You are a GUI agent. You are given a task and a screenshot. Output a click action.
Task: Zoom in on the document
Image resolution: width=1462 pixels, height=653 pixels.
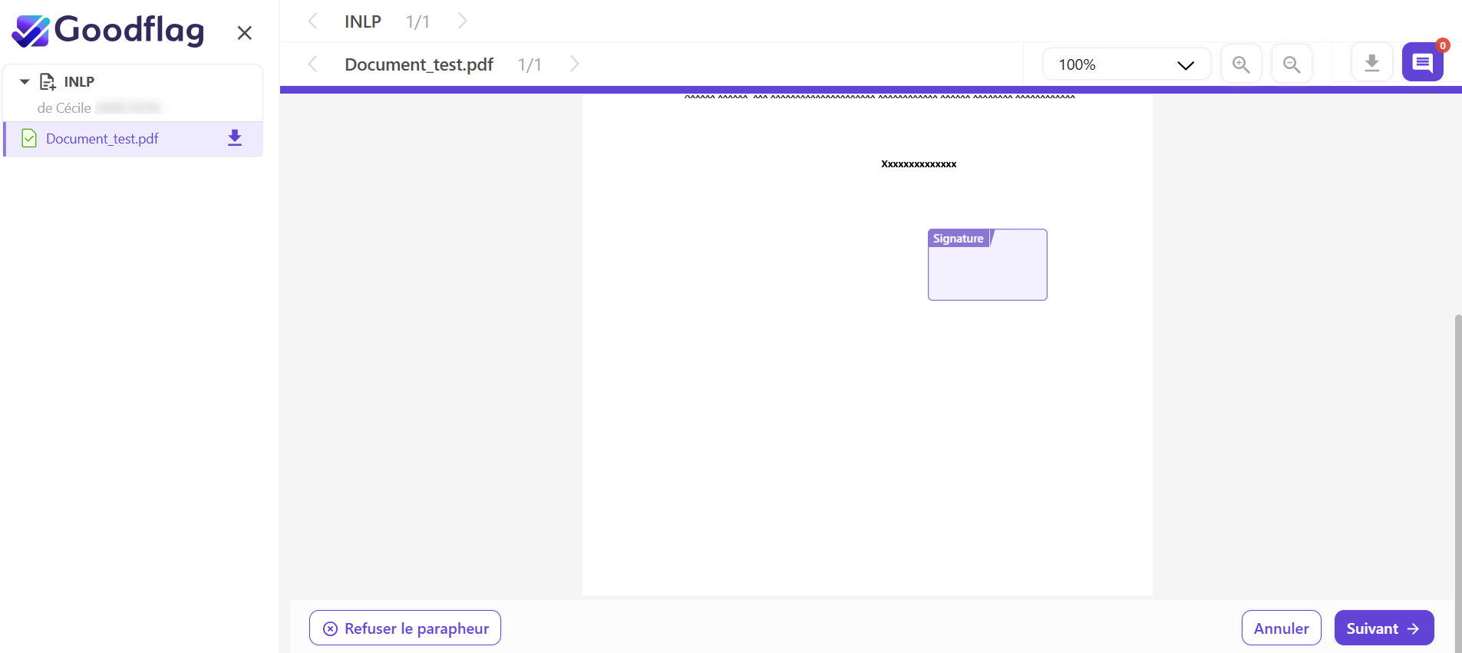(1240, 64)
